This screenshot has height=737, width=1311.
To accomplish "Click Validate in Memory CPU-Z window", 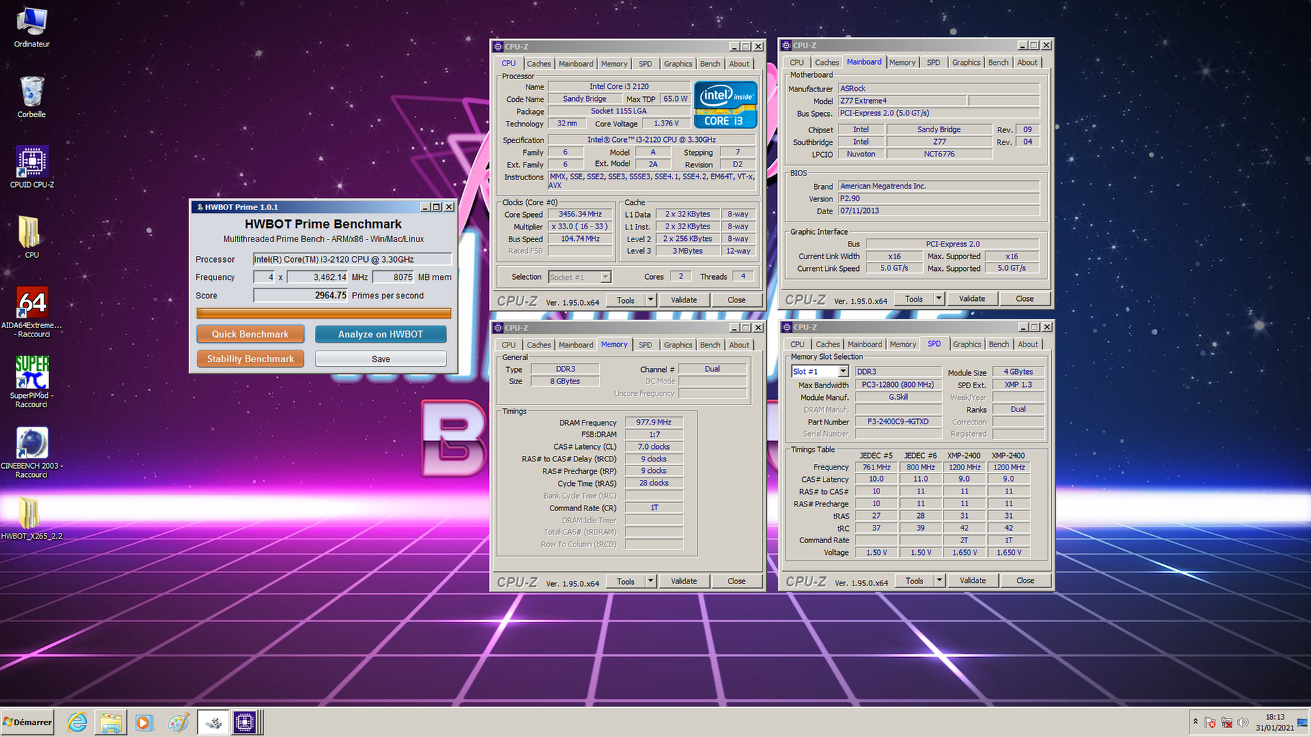I will (x=683, y=581).
